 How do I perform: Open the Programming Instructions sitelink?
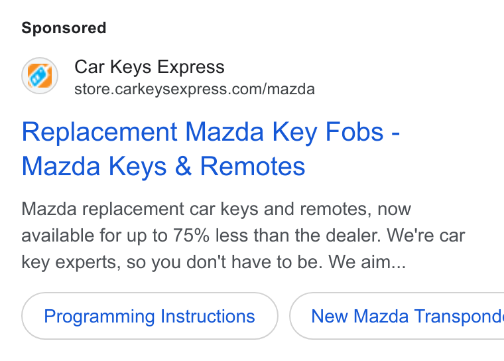coord(150,316)
